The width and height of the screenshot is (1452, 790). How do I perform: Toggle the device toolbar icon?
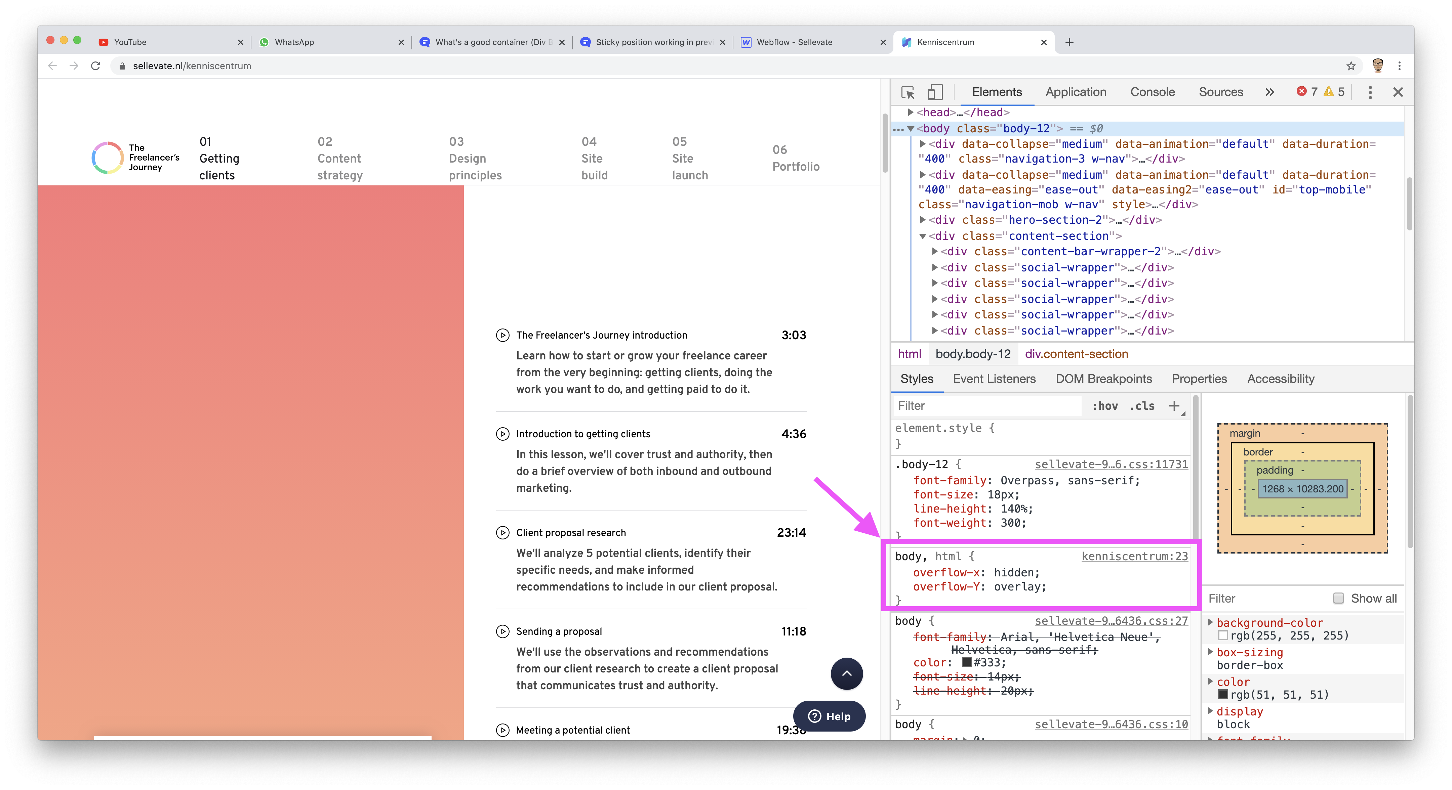[x=934, y=92]
